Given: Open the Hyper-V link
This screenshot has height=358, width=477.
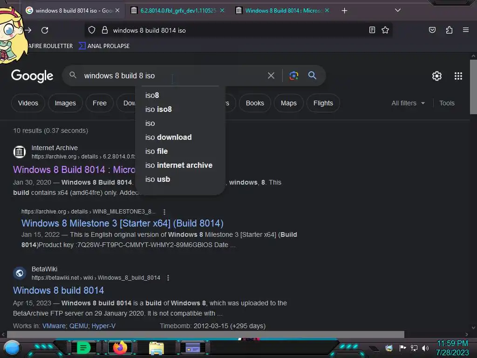Looking at the screenshot, I should [103, 326].
